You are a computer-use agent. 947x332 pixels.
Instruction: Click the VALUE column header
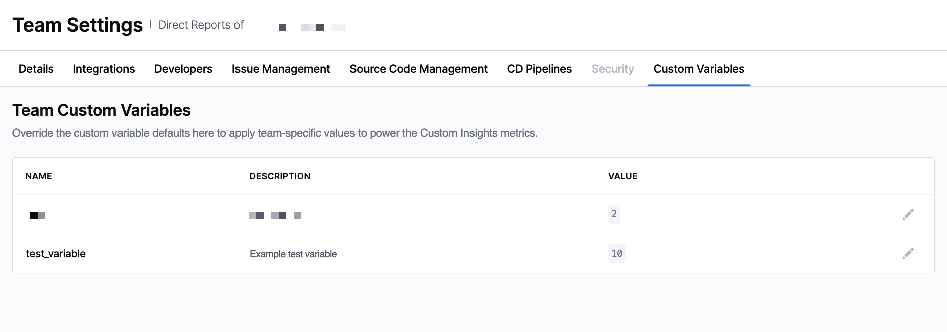coord(623,176)
